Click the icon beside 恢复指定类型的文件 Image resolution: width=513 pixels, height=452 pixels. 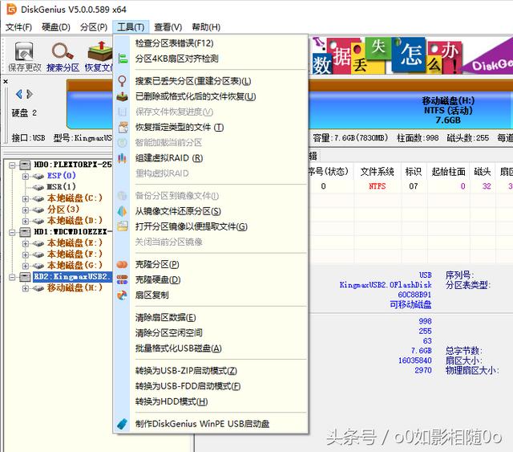(x=123, y=127)
